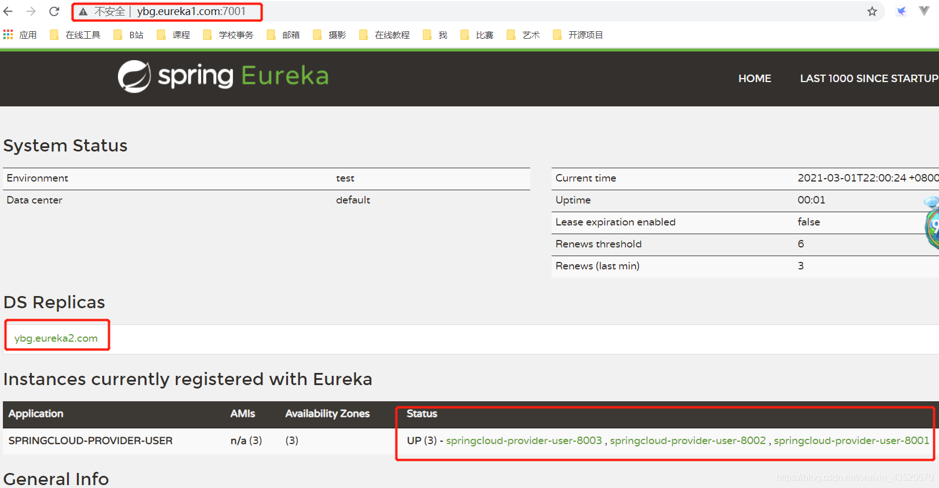Click the Renews threshold value 6
This screenshot has width=939, height=488.
801,244
